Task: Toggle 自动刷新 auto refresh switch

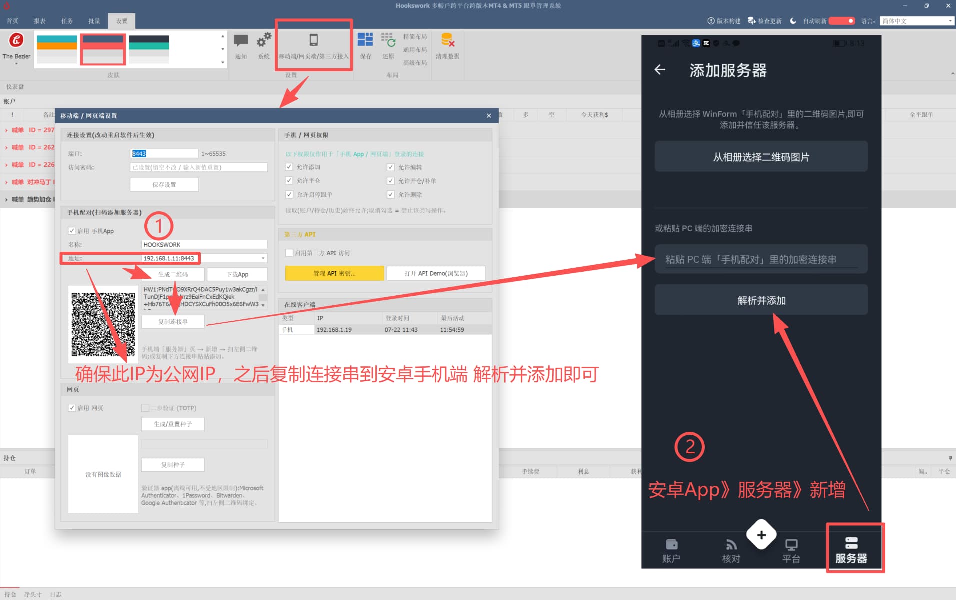Action: click(x=842, y=21)
